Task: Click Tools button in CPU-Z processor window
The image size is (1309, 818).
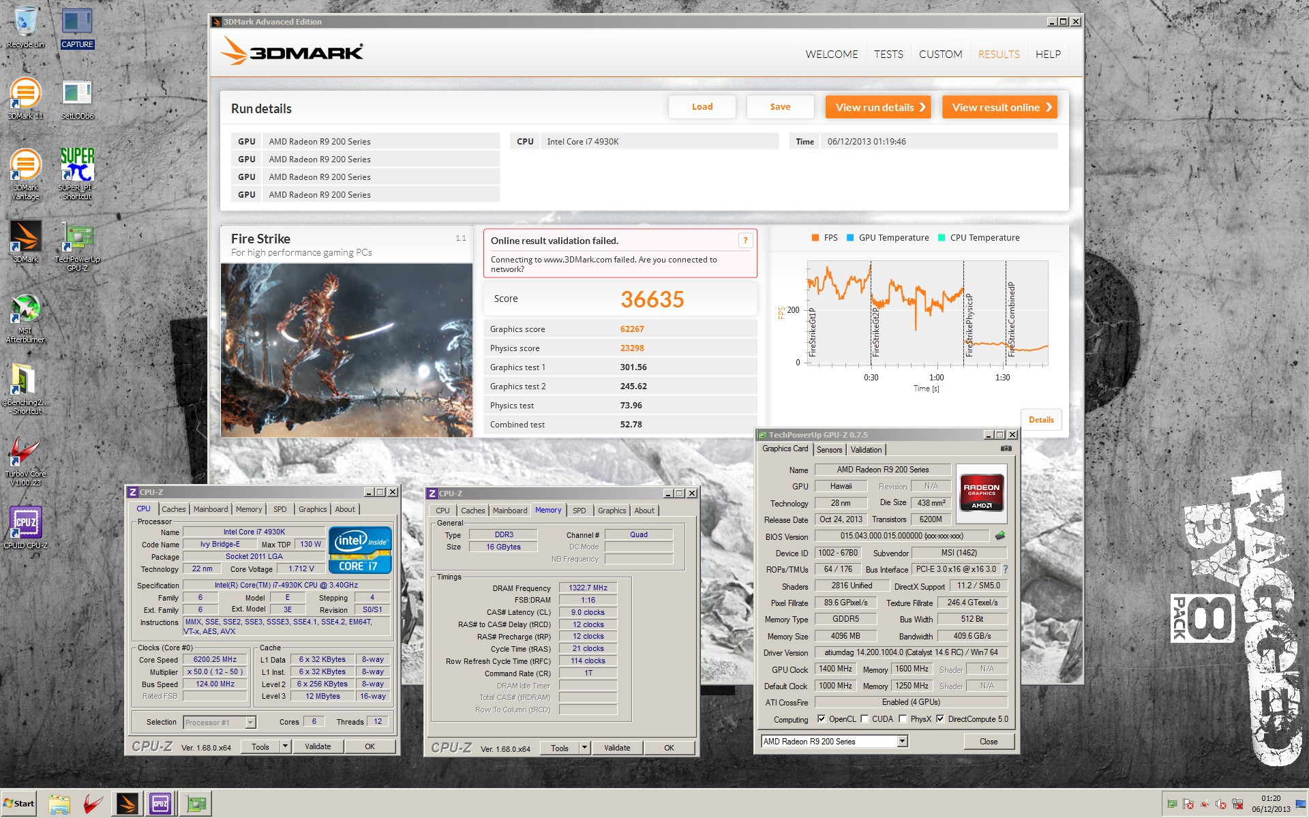Action: click(260, 746)
